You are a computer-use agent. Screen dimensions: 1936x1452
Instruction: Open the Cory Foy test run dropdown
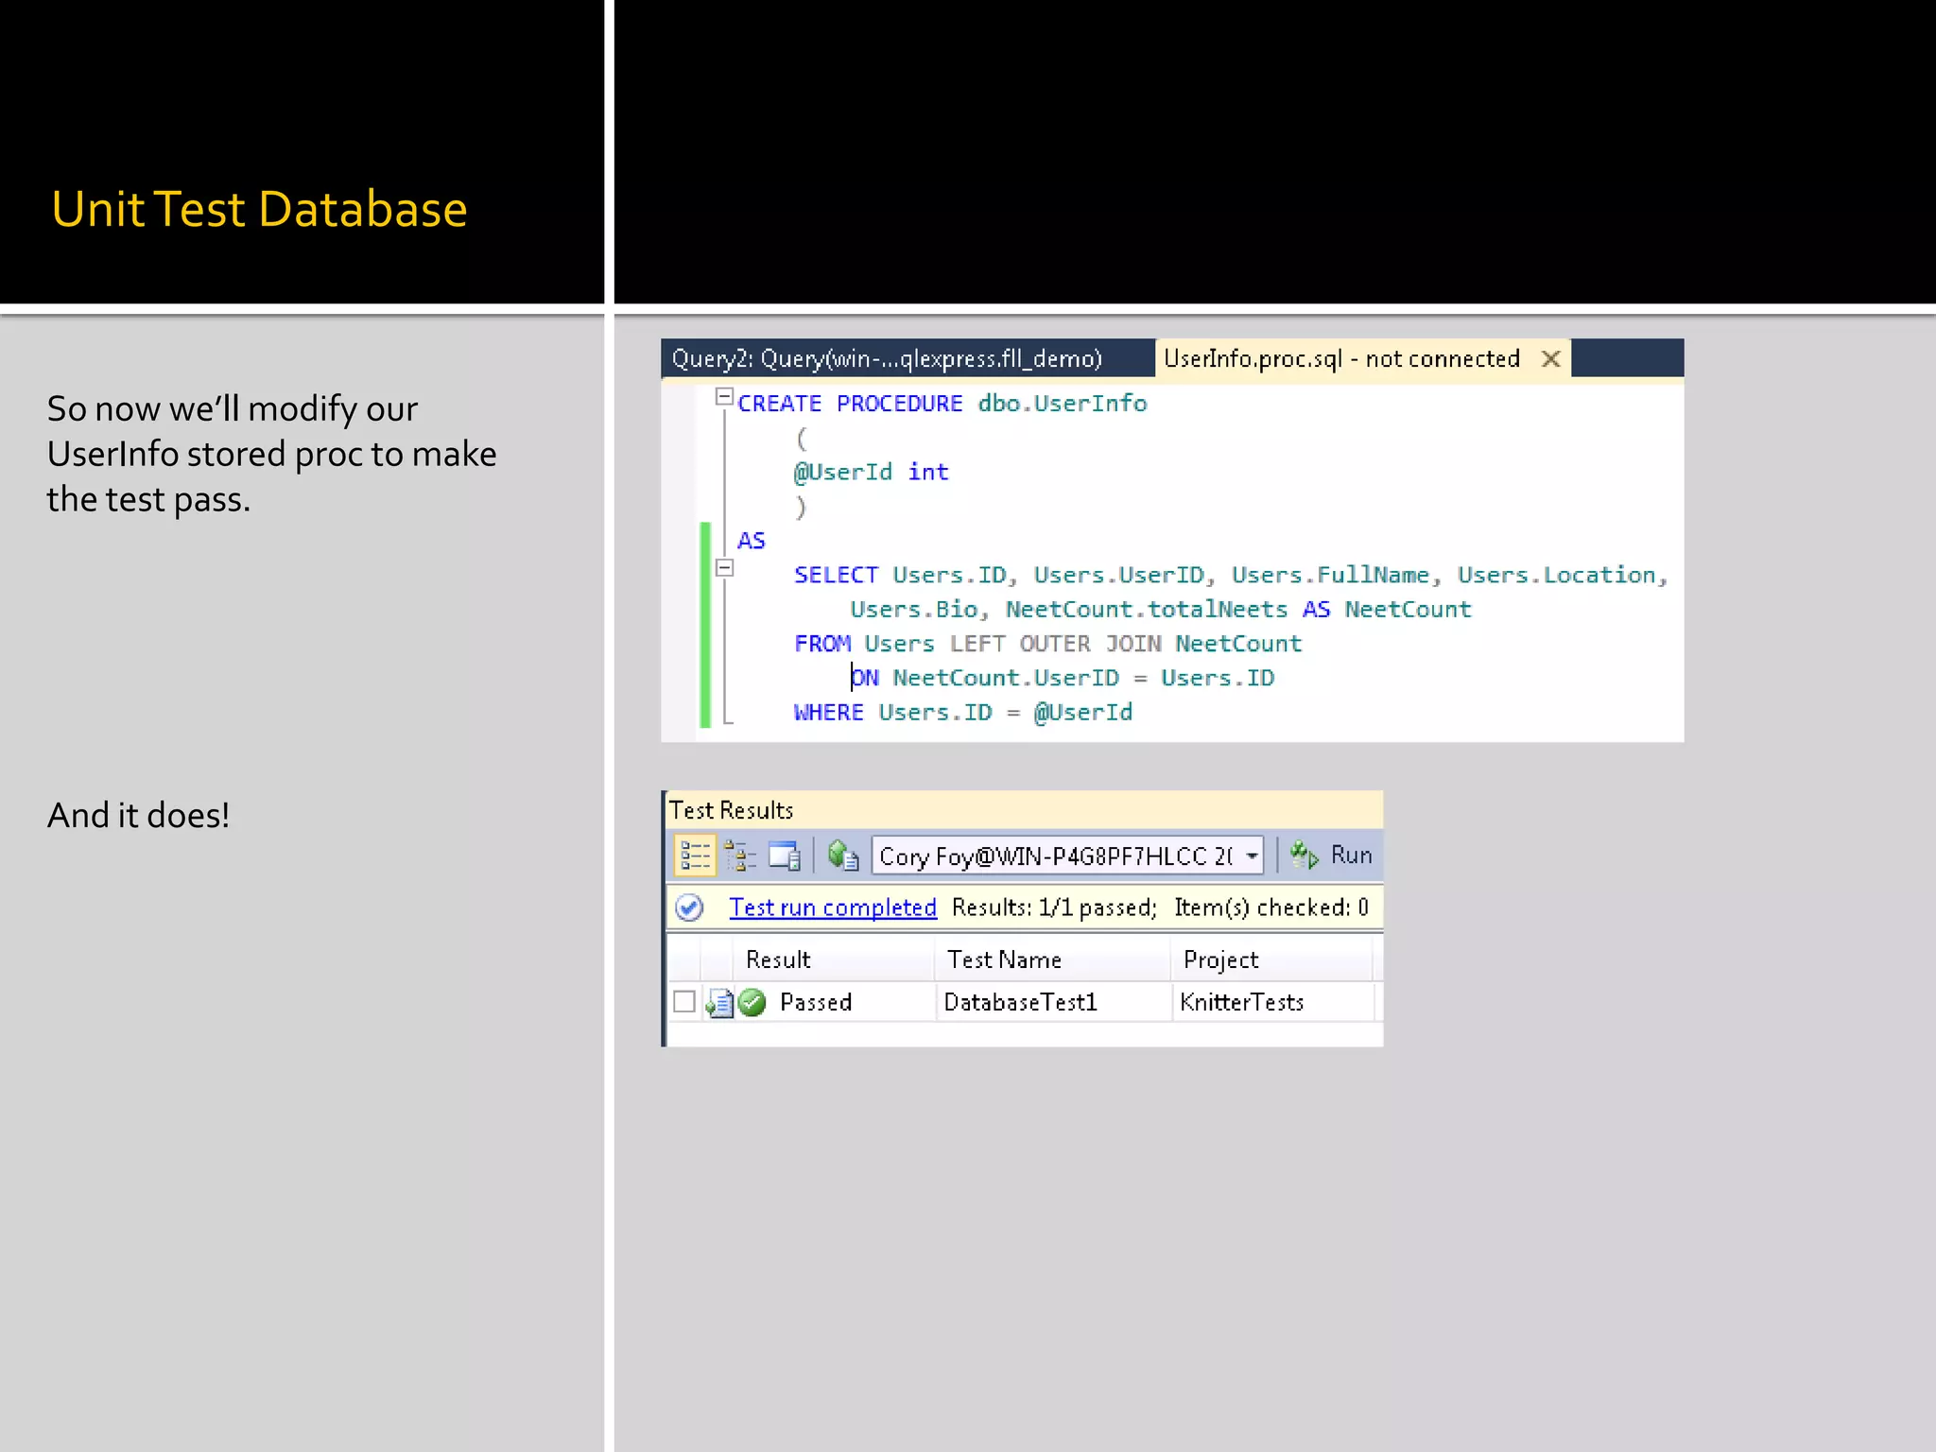[1253, 856]
